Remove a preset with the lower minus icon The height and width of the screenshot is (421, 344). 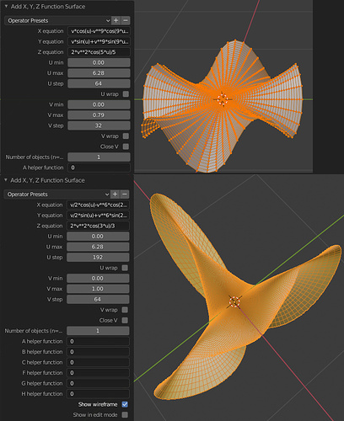coord(125,195)
